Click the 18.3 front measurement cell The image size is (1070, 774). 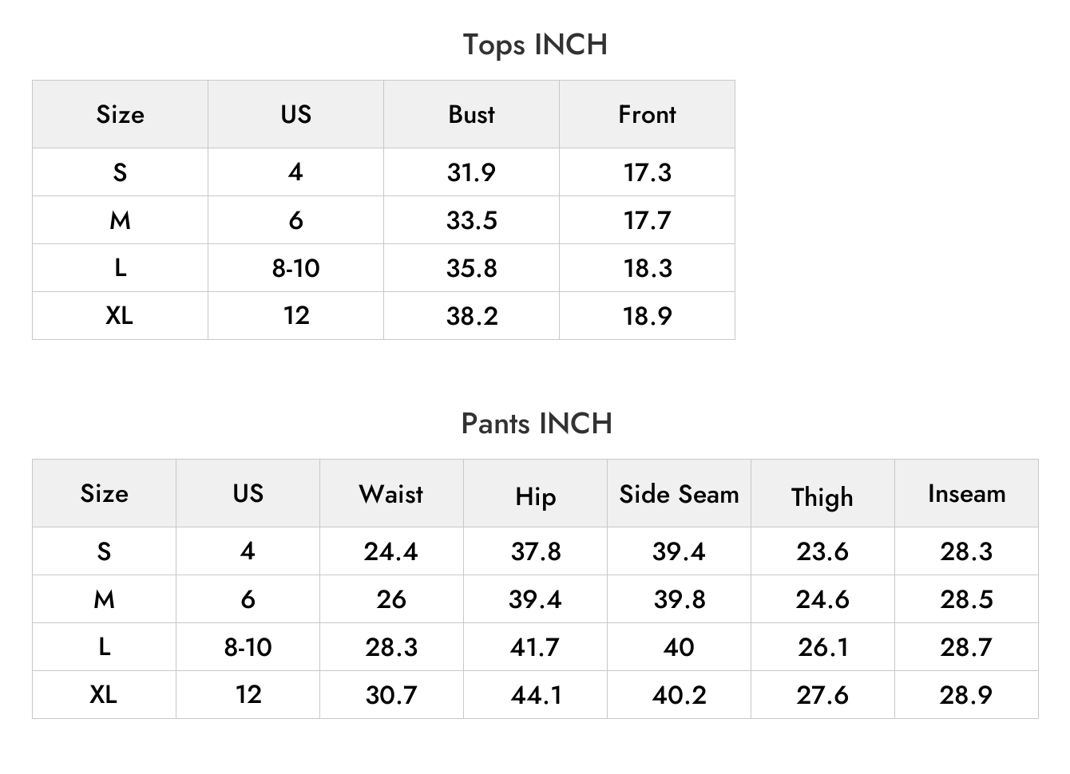point(647,268)
